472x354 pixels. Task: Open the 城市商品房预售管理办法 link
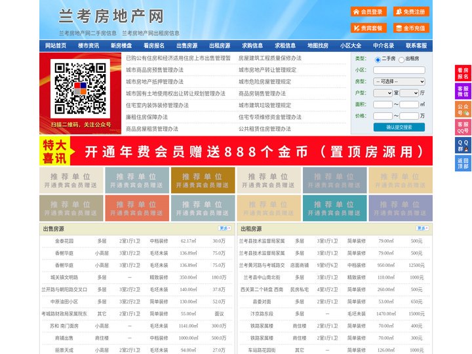tap(155, 70)
